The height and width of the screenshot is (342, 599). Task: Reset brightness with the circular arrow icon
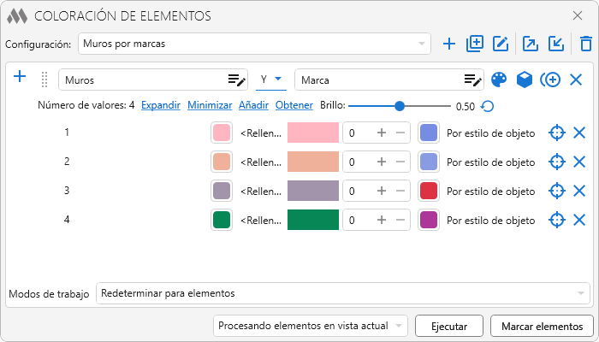(487, 107)
